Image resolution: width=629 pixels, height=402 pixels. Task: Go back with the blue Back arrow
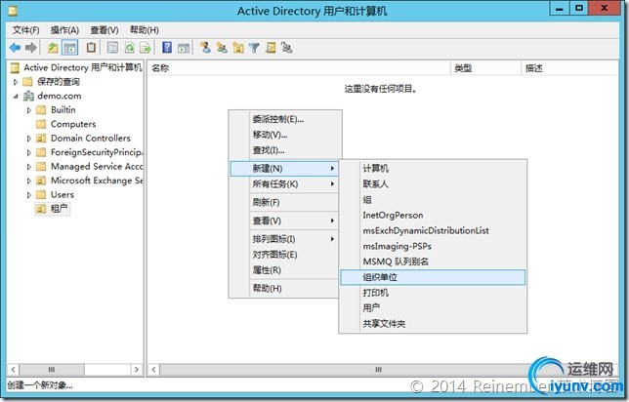pos(15,48)
